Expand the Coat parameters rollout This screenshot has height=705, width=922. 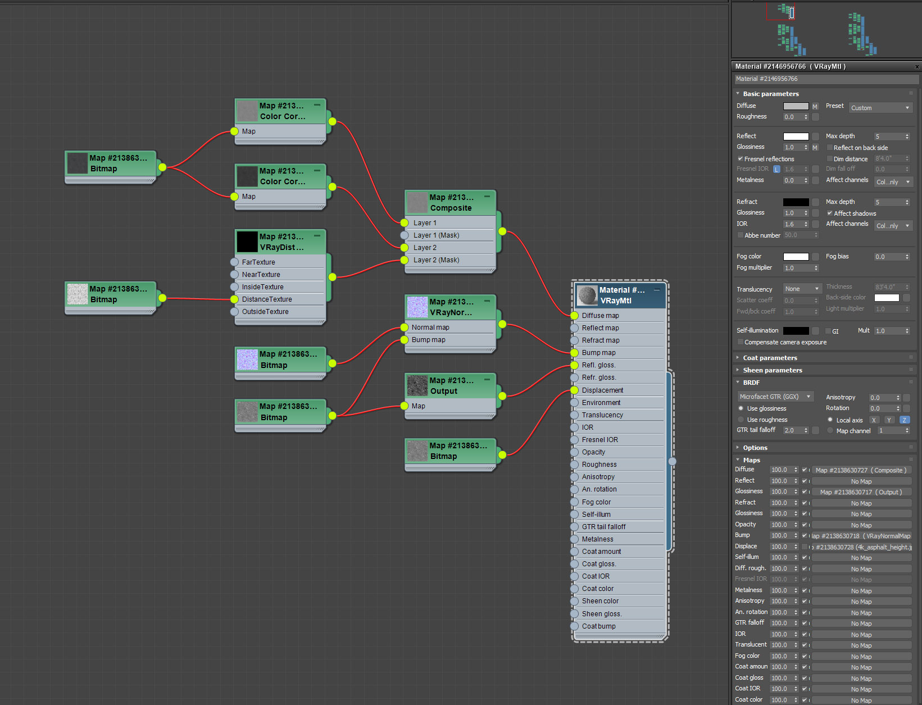pyautogui.click(x=770, y=358)
